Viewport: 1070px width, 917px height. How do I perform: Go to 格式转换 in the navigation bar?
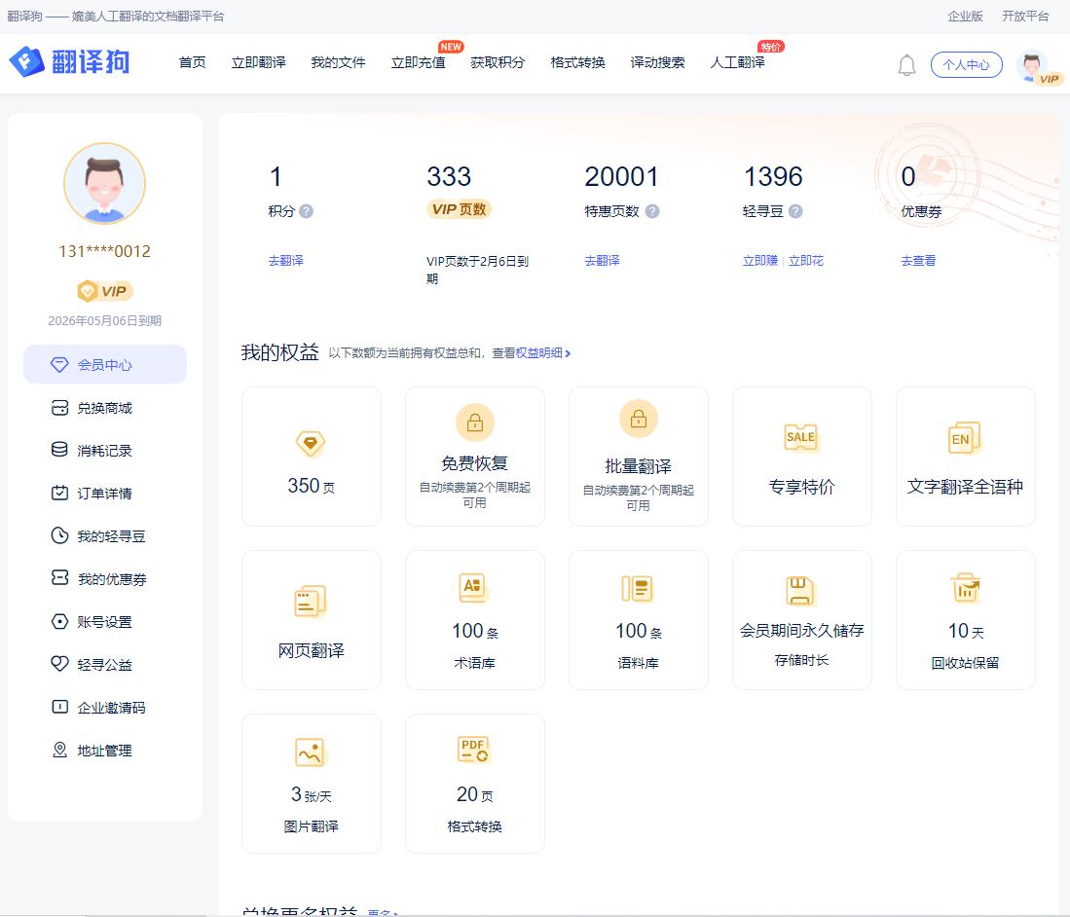coord(577,62)
